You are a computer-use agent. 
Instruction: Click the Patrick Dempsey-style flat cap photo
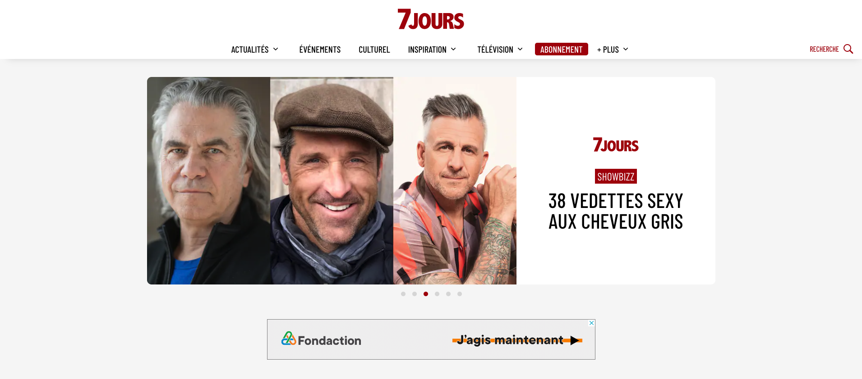(x=332, y=180)
